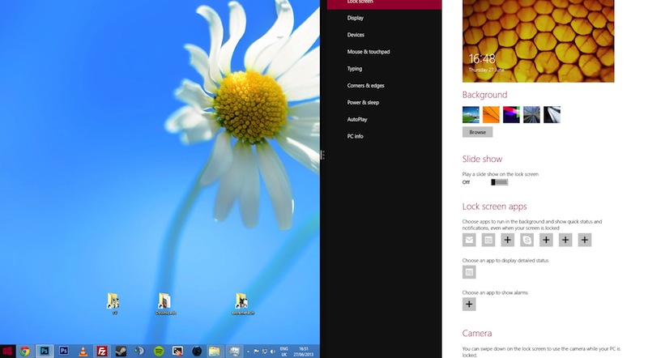
Task: Choose the detailed status calendar app
Action: pos(469,272)
